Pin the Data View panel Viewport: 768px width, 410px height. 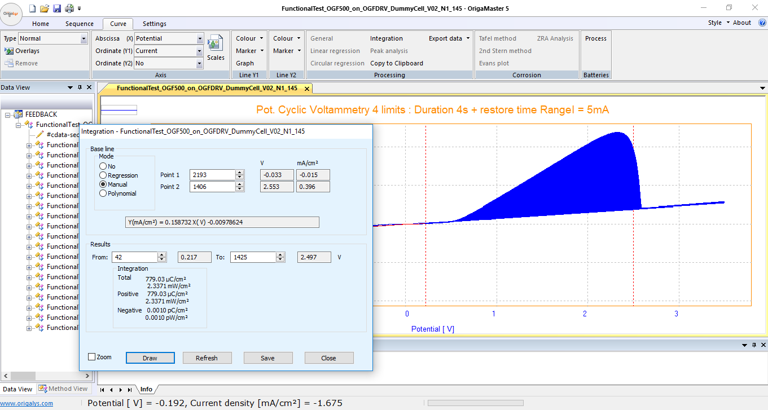tap(80, 87)
